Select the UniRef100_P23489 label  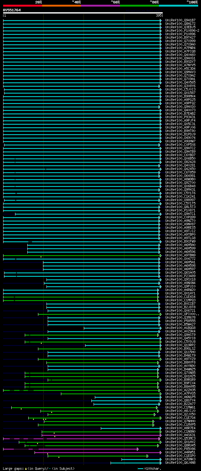click(x=180, y=276)
